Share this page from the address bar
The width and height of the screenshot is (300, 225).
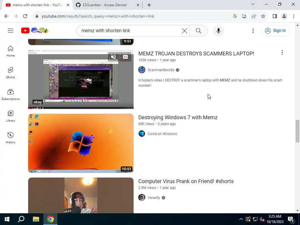point(254,16)
